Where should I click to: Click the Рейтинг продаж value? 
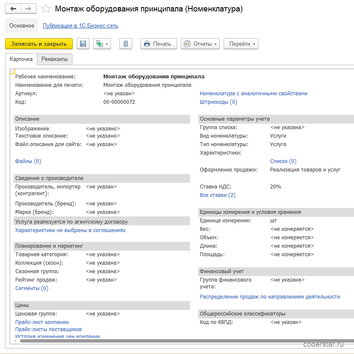coord(101,280)
